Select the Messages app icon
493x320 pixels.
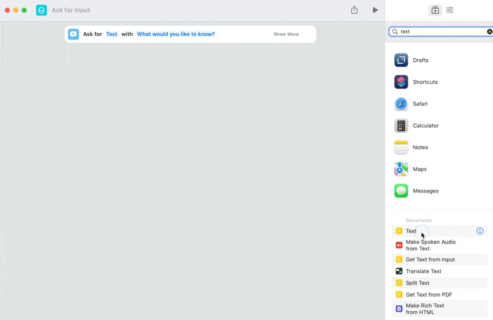tap(401, 191)
